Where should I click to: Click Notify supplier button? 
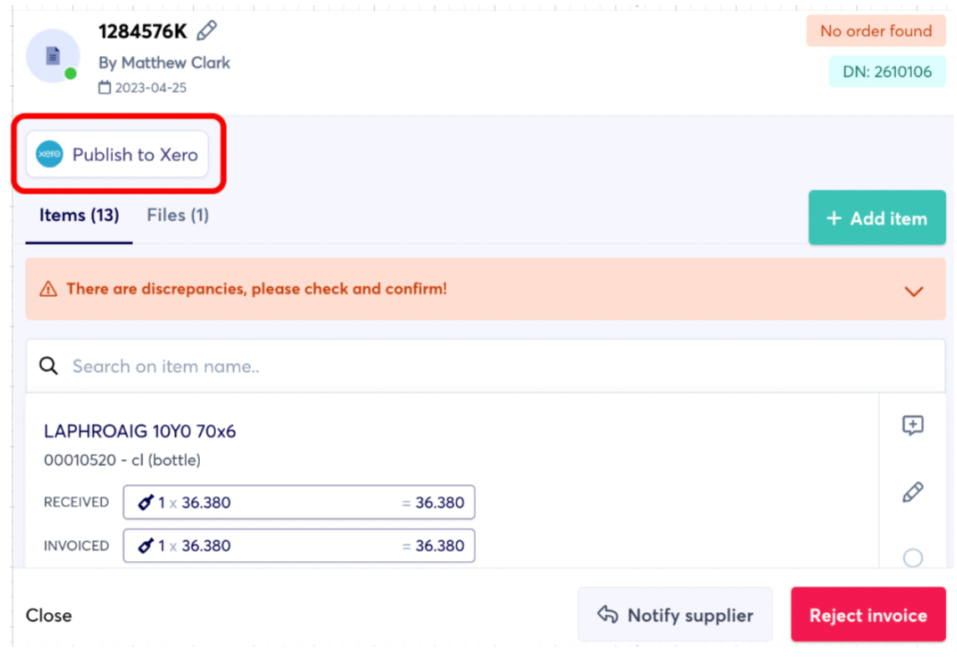[674, 615]
